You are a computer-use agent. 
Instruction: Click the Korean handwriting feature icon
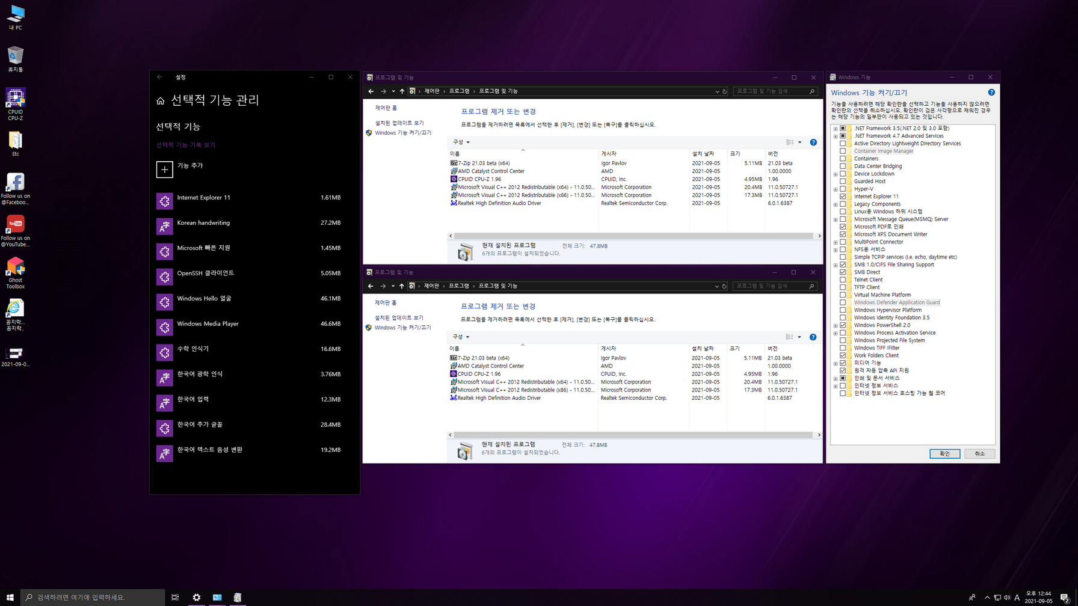coord(164,226)
